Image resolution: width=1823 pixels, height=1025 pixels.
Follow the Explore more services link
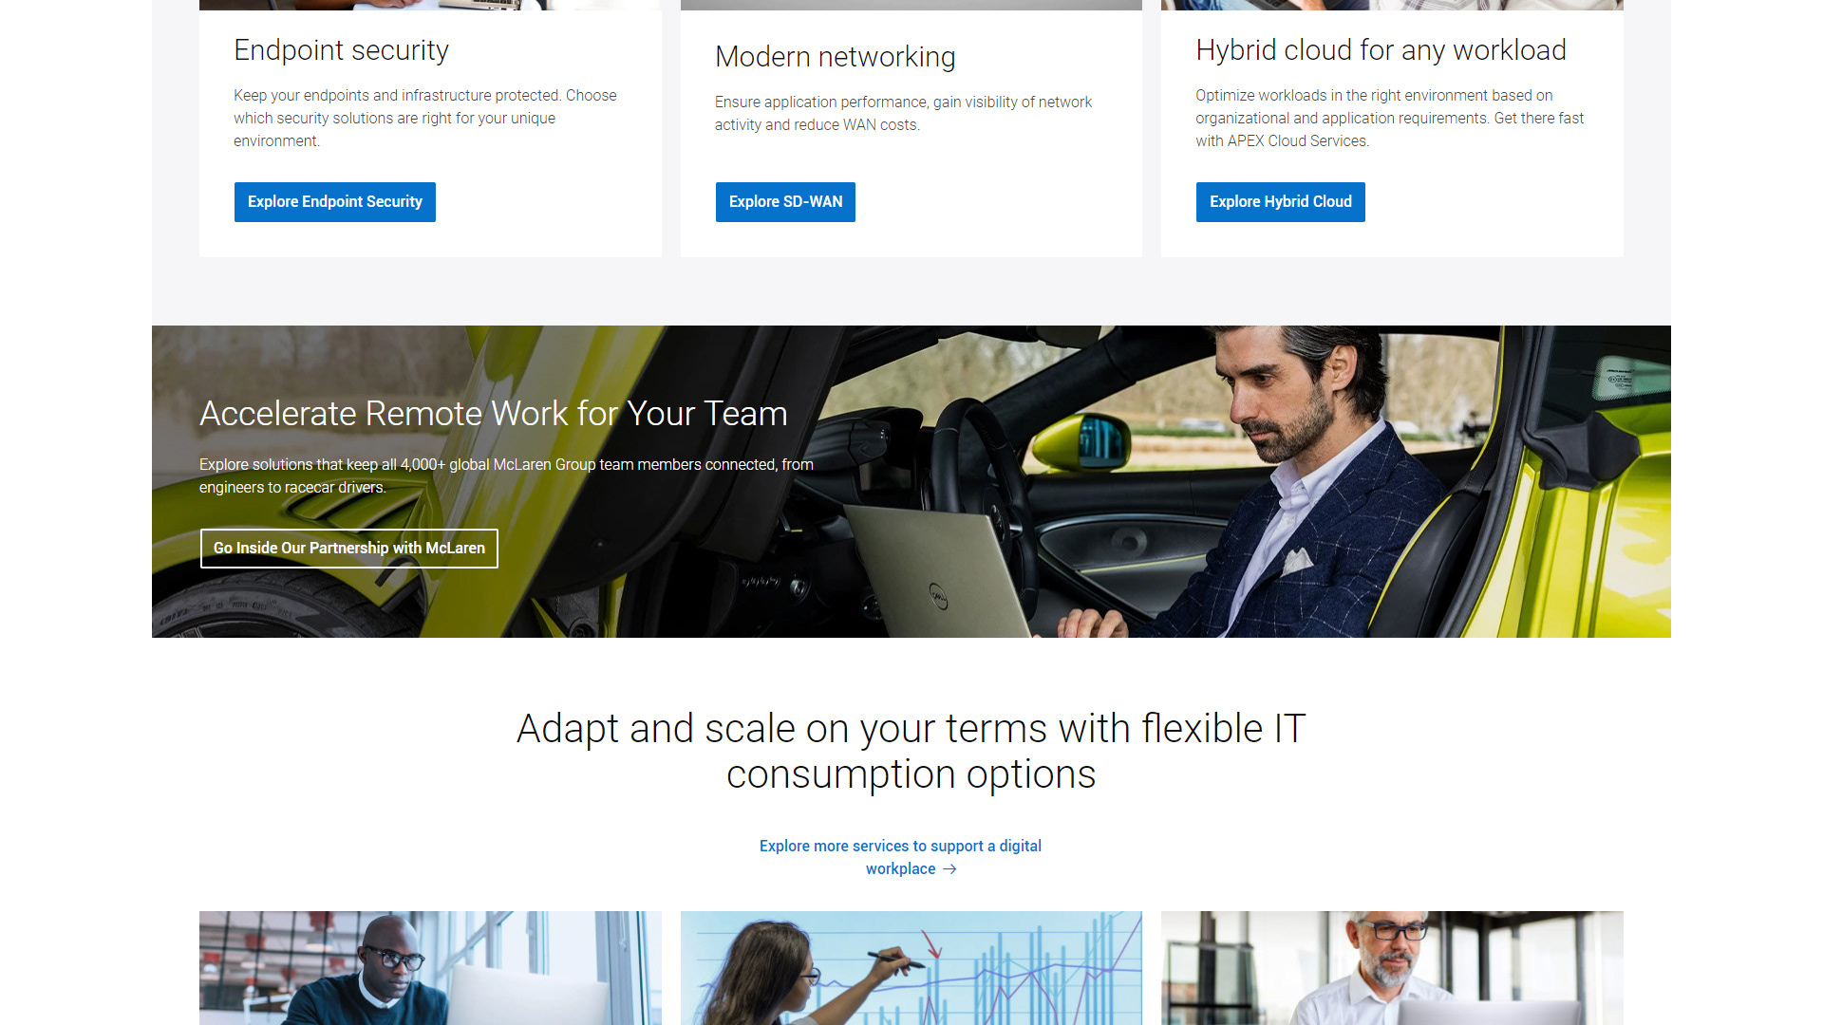click(900, 857)
